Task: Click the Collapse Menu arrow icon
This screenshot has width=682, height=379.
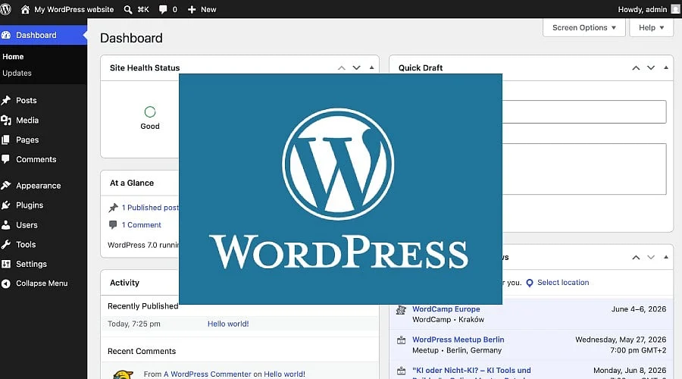Action: tap(6, 283)
